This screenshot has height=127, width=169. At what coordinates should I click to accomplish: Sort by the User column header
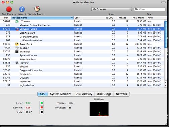(89, 18)
